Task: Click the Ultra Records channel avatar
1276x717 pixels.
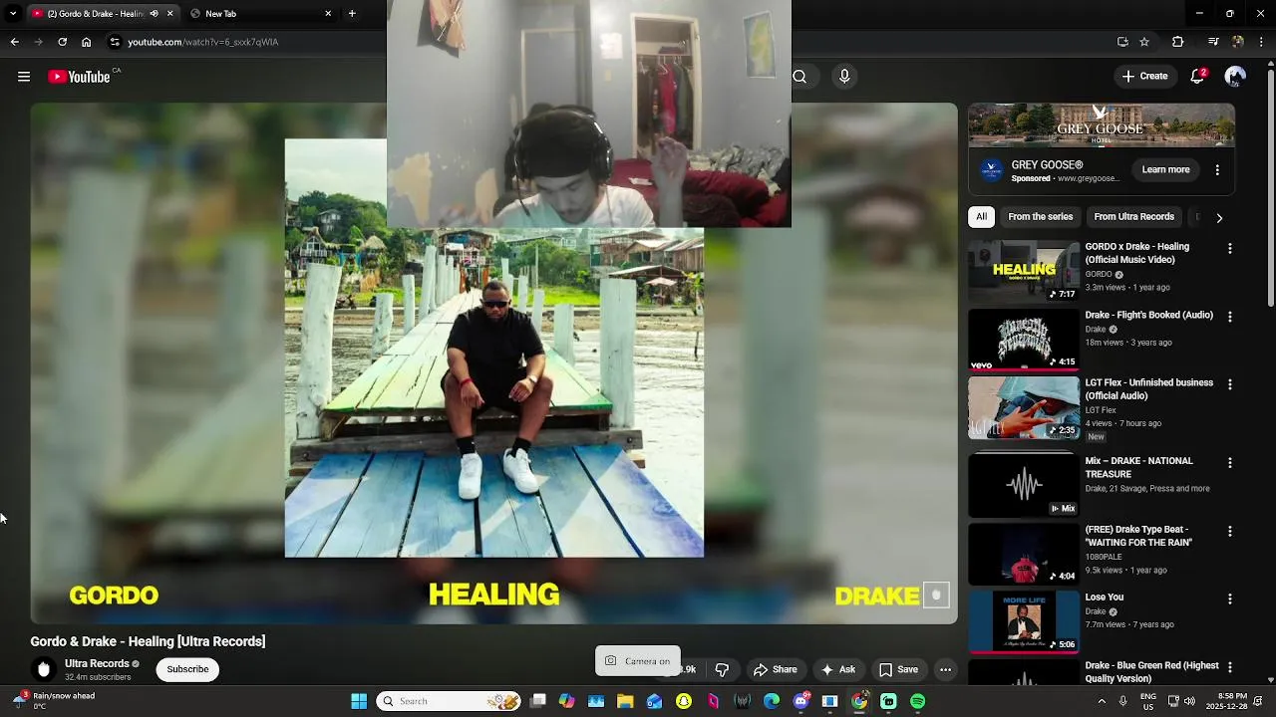Action: (44, 669)
